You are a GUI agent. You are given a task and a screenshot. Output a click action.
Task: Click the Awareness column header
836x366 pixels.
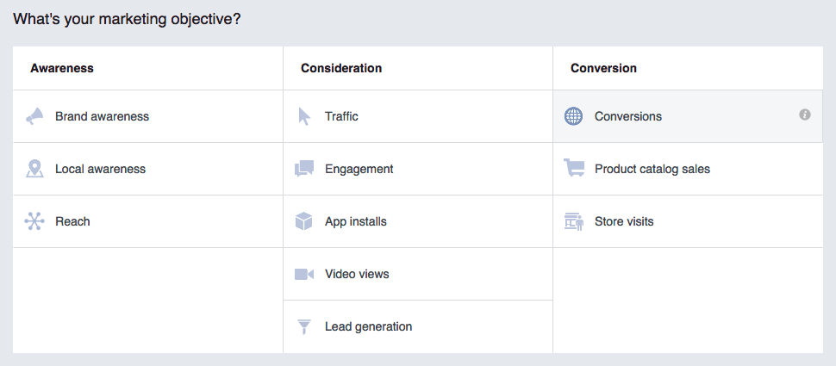(x=62, y=68)
